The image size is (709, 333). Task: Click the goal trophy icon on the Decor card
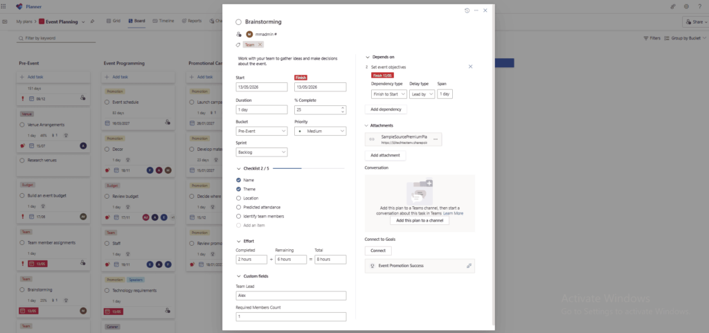[128, 159]
